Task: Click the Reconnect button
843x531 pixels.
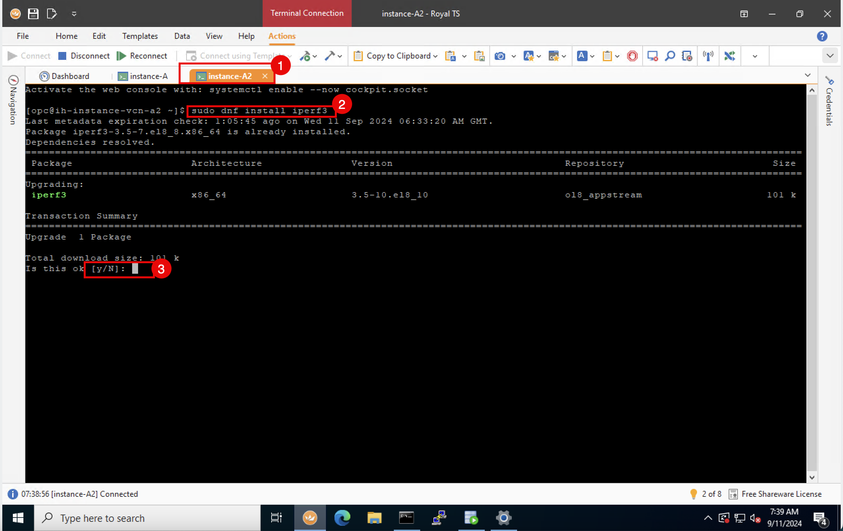Action: click(x=142, y=56)
